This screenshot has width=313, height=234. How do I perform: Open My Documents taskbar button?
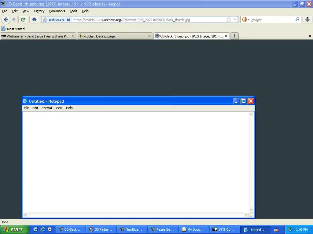point(193,229)
